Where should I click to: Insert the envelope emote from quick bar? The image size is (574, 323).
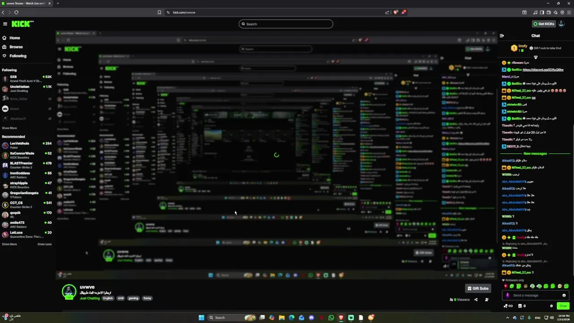pyautogui.click(x=526, y=286)
